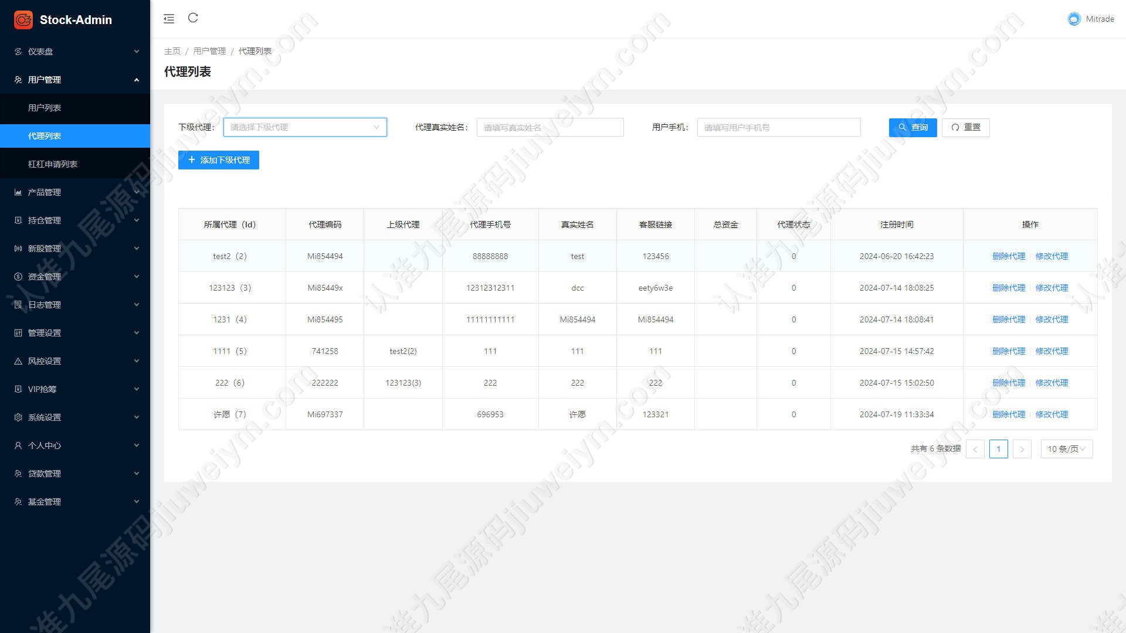Select 代理列表 submenu item

pyautogui.click(x=75, y=136)
